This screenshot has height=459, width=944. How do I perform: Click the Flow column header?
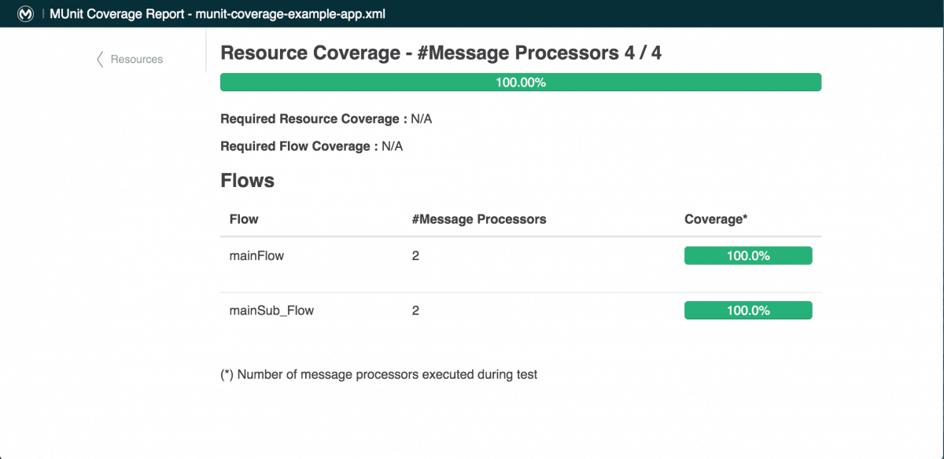coord(244,219)
